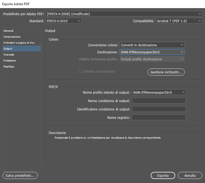205x183 pixels.
Task: Click the Esporta Adobe PDF title
Action: tap(16, 4)
